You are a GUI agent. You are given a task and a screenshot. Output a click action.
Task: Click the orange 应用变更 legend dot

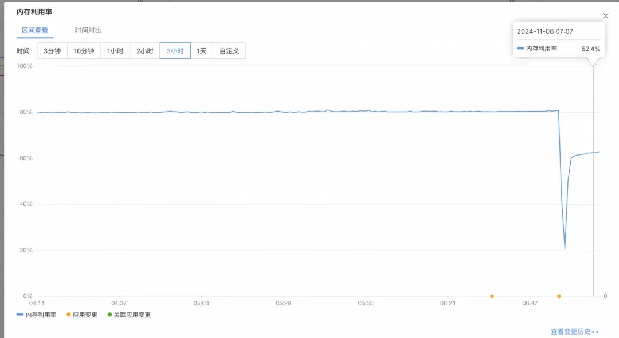point(69,315)
